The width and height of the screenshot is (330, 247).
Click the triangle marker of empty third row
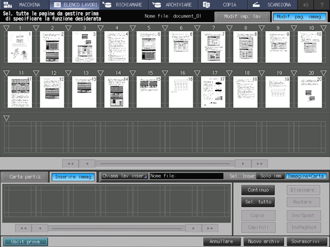click(x=6, y=118)
